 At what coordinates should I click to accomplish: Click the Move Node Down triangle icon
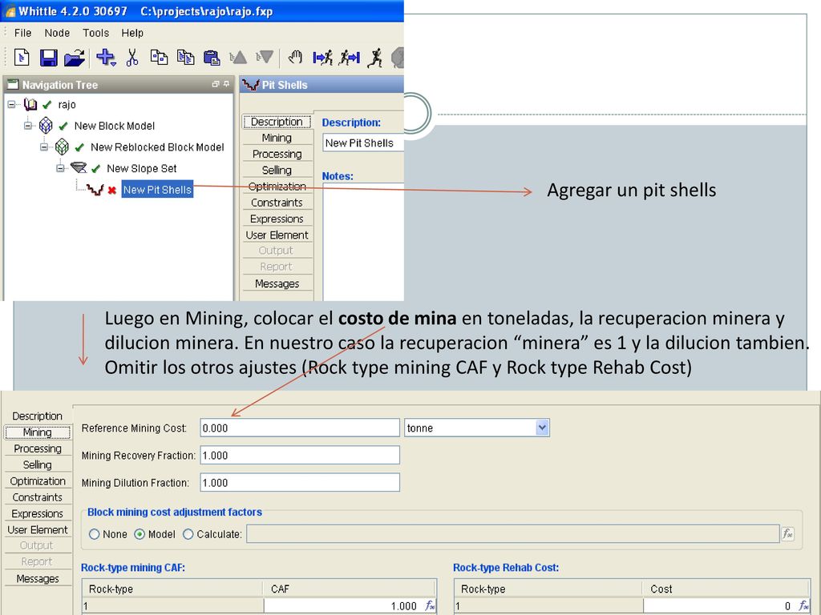click(x=265, y=57)
